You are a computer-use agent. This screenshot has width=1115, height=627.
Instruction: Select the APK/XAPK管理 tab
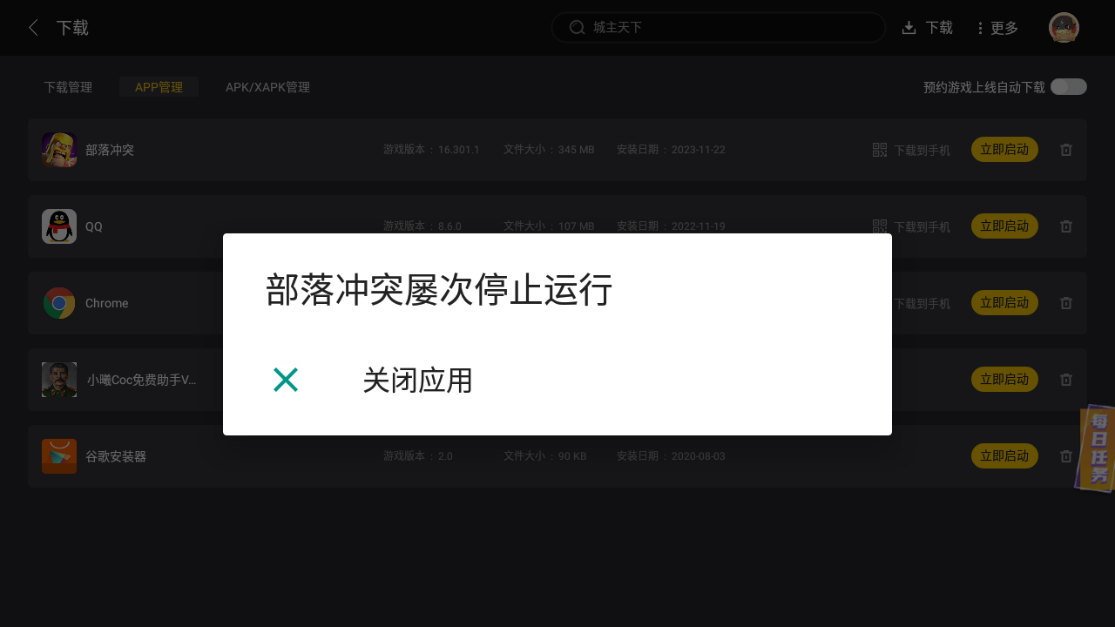point(267,87)
